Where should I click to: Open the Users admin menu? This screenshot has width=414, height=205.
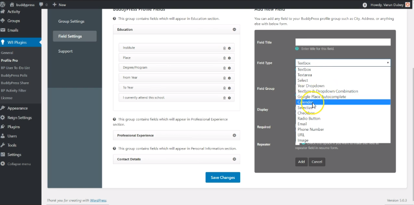pyautogui.click(x=12, y=136)
